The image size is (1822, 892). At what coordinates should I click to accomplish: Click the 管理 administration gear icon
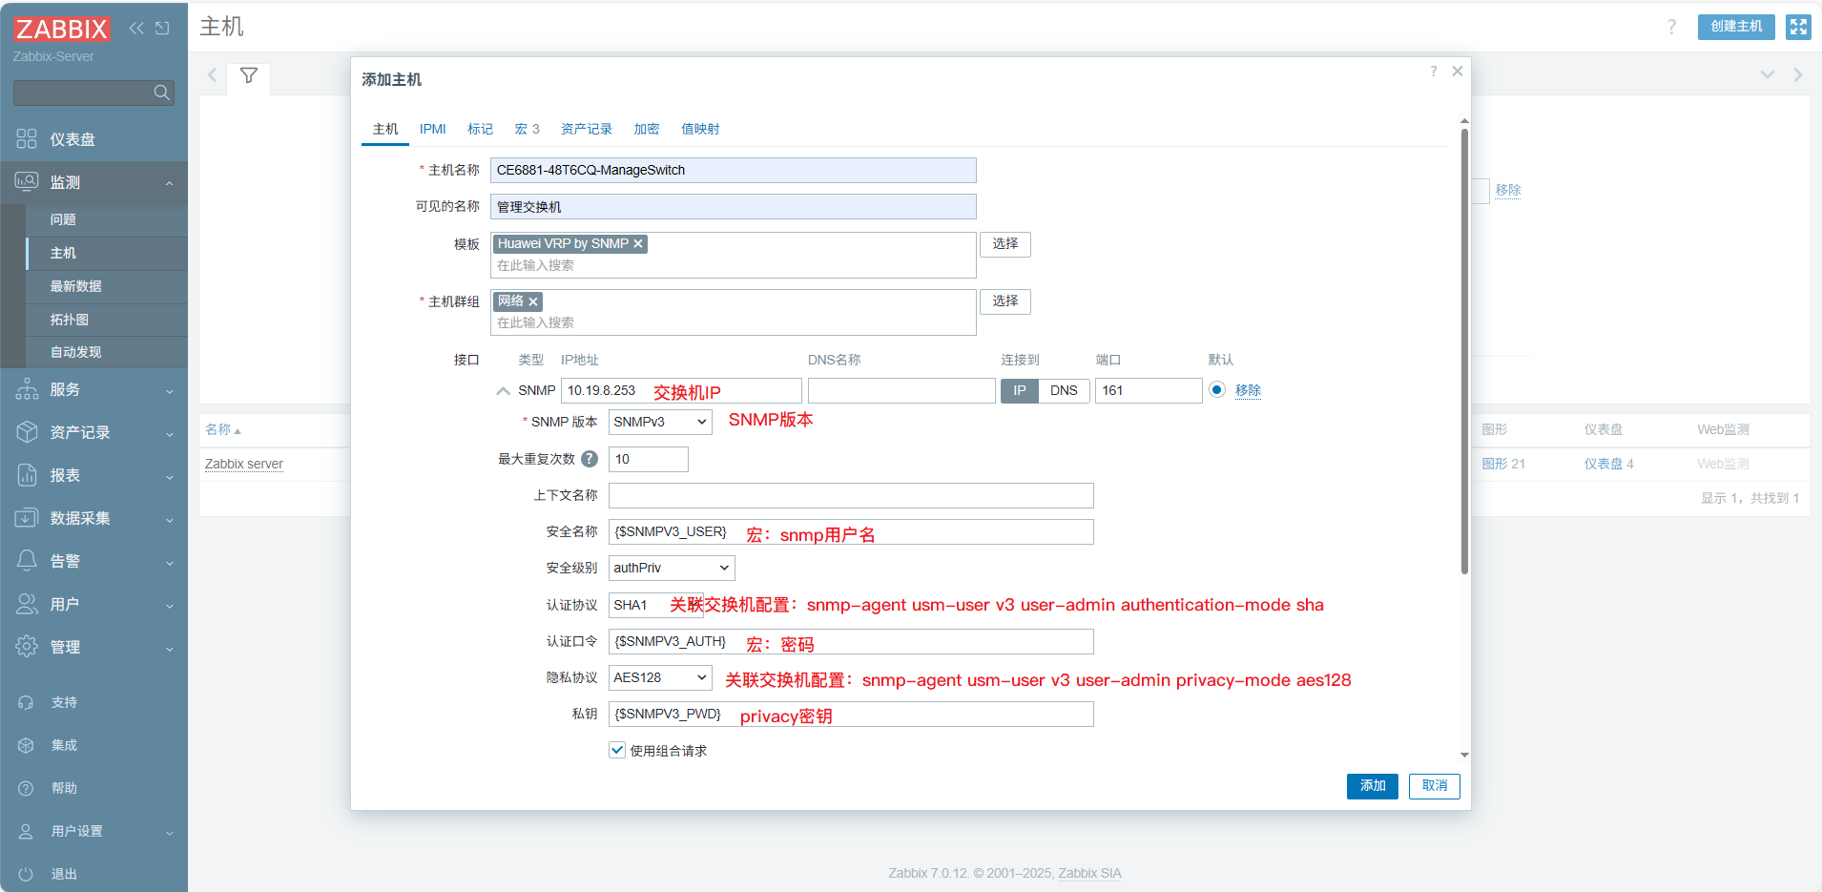point(27,647)
